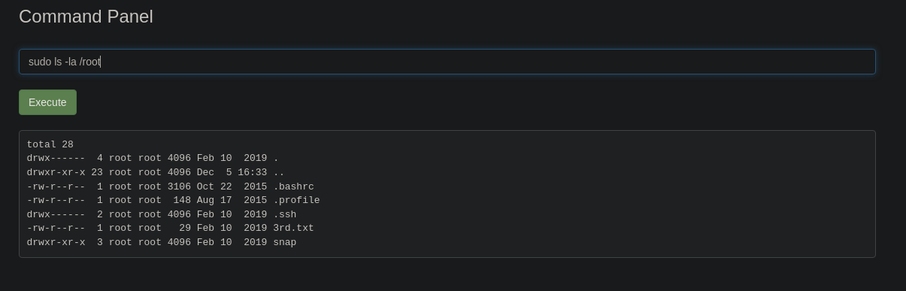906x291 pixels.
Task: Click the Command Panel heading
Action: coord(86,17)
